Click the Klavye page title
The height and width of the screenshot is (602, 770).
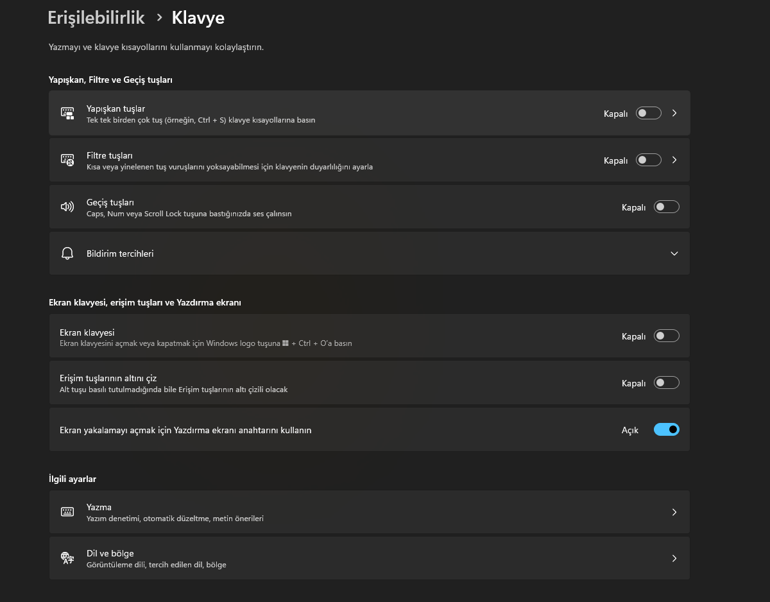[198, 17]
